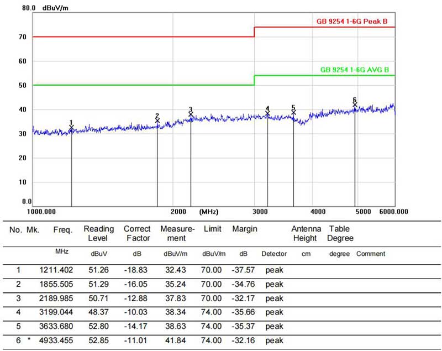Click measurement value 35.24
This screenshot has width=442, height=351.
point(176,284)
